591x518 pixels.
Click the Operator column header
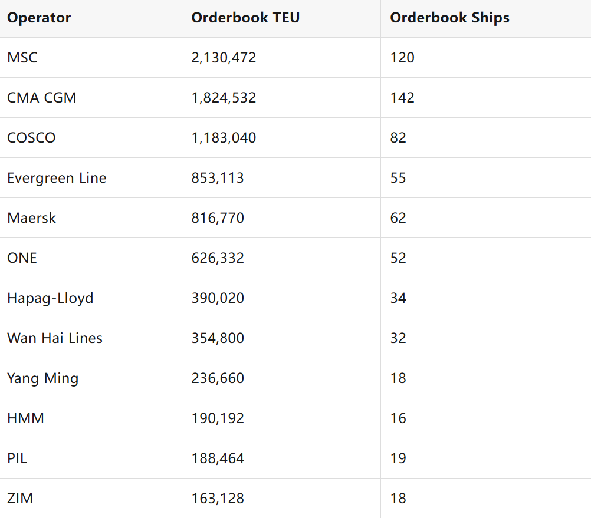(x=39, y=18)
